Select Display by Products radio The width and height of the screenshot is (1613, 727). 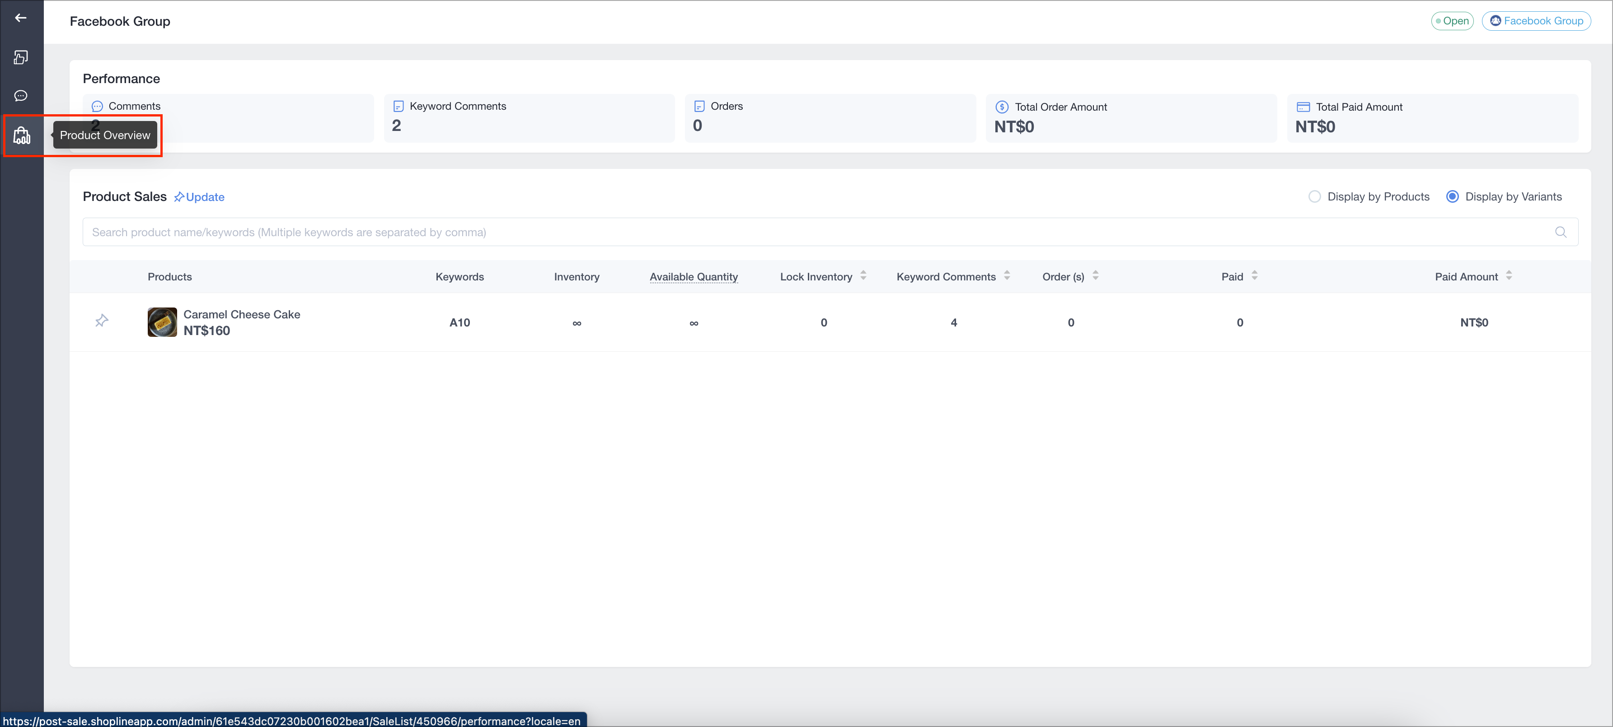(x=1314, y=196)
